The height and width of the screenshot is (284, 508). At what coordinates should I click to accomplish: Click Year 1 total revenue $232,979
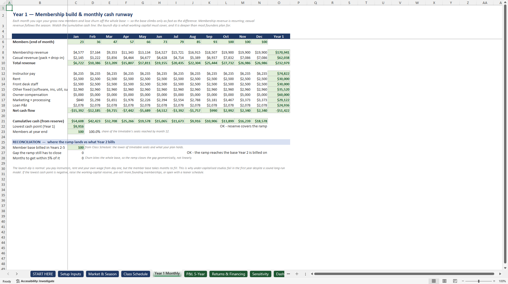[279, 63]
